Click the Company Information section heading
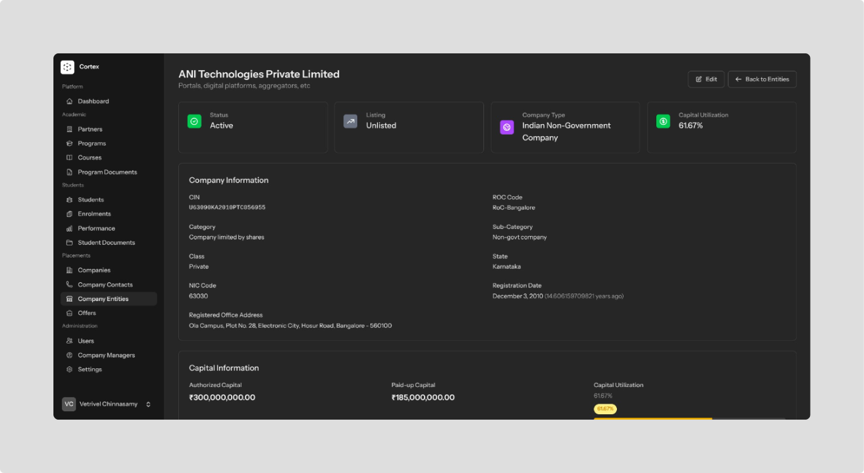 (229, 180)
